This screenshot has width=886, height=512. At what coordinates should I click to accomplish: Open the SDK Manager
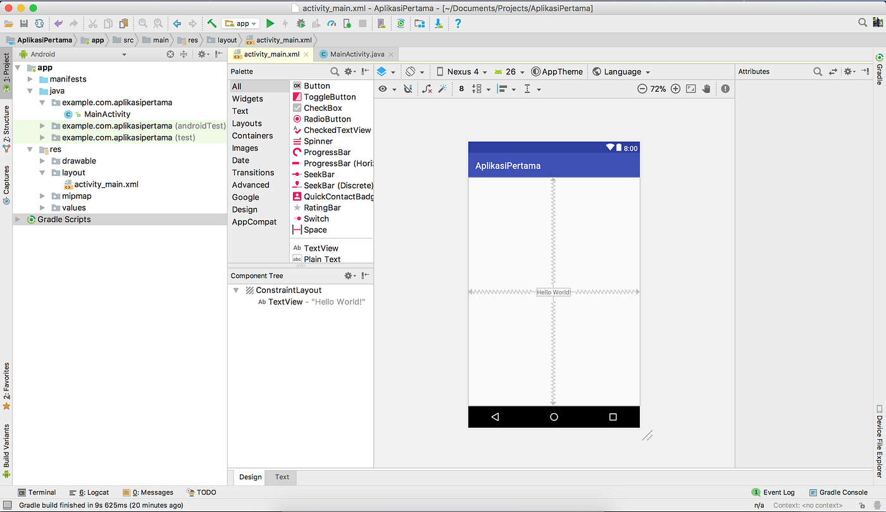point(420,23)
